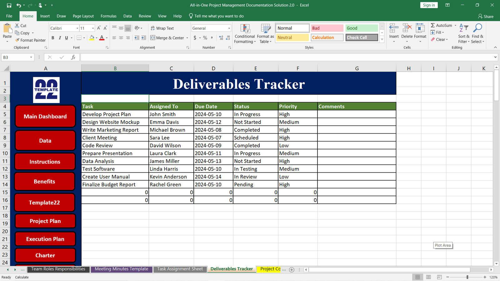Open the Calibri font name dropdown

77,28
